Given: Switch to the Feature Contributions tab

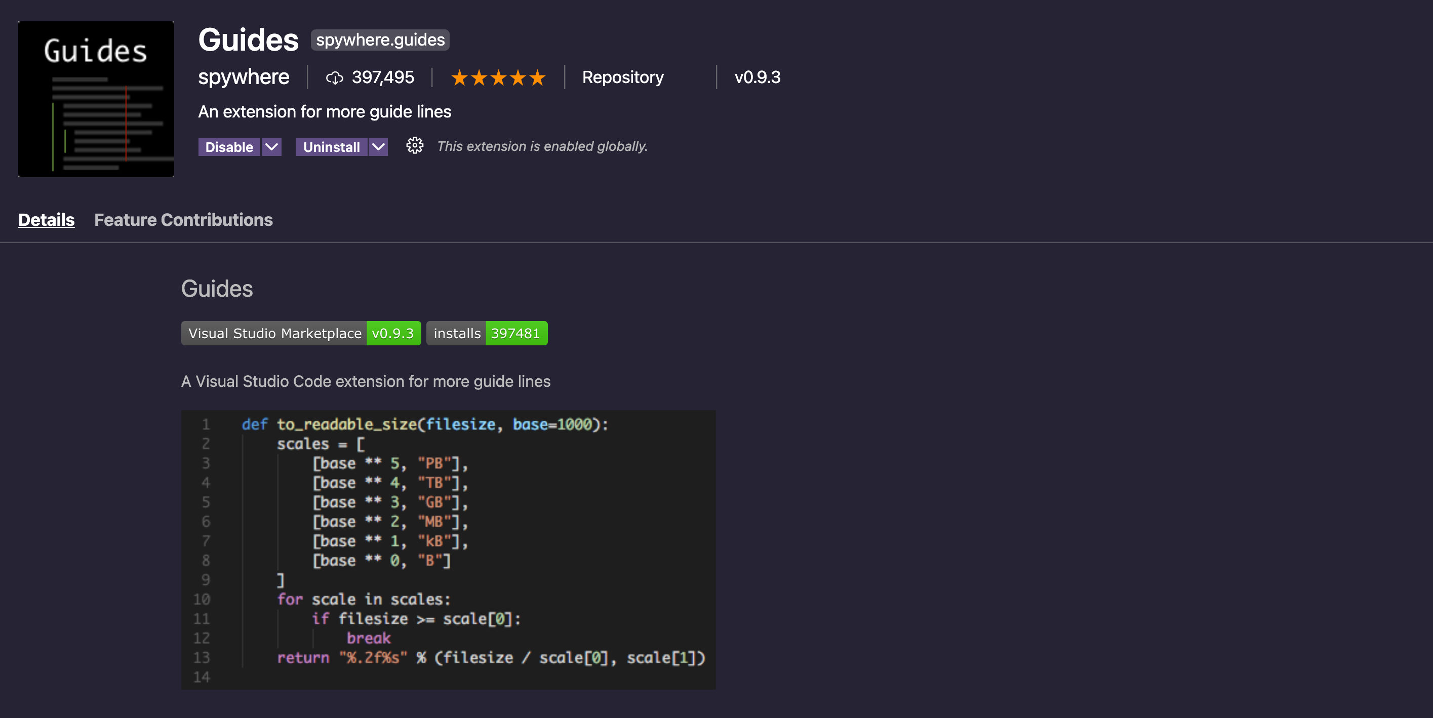Looking at the screenshot, I should coord(184,220).
